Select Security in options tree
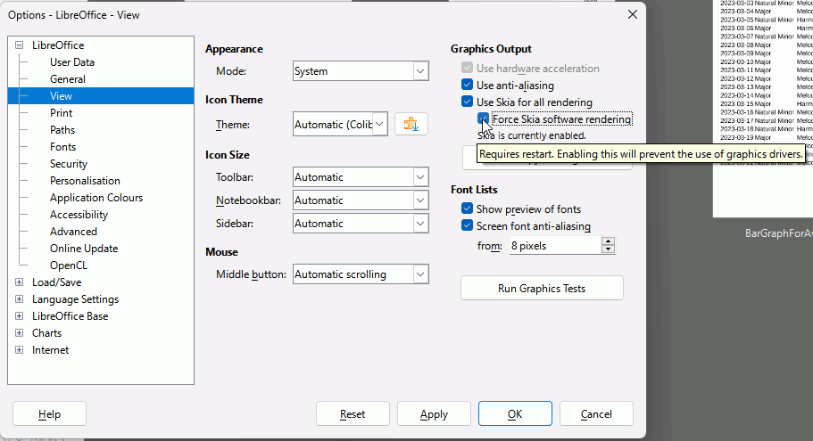This screenshot has width=813, height=441. point(69,164)
